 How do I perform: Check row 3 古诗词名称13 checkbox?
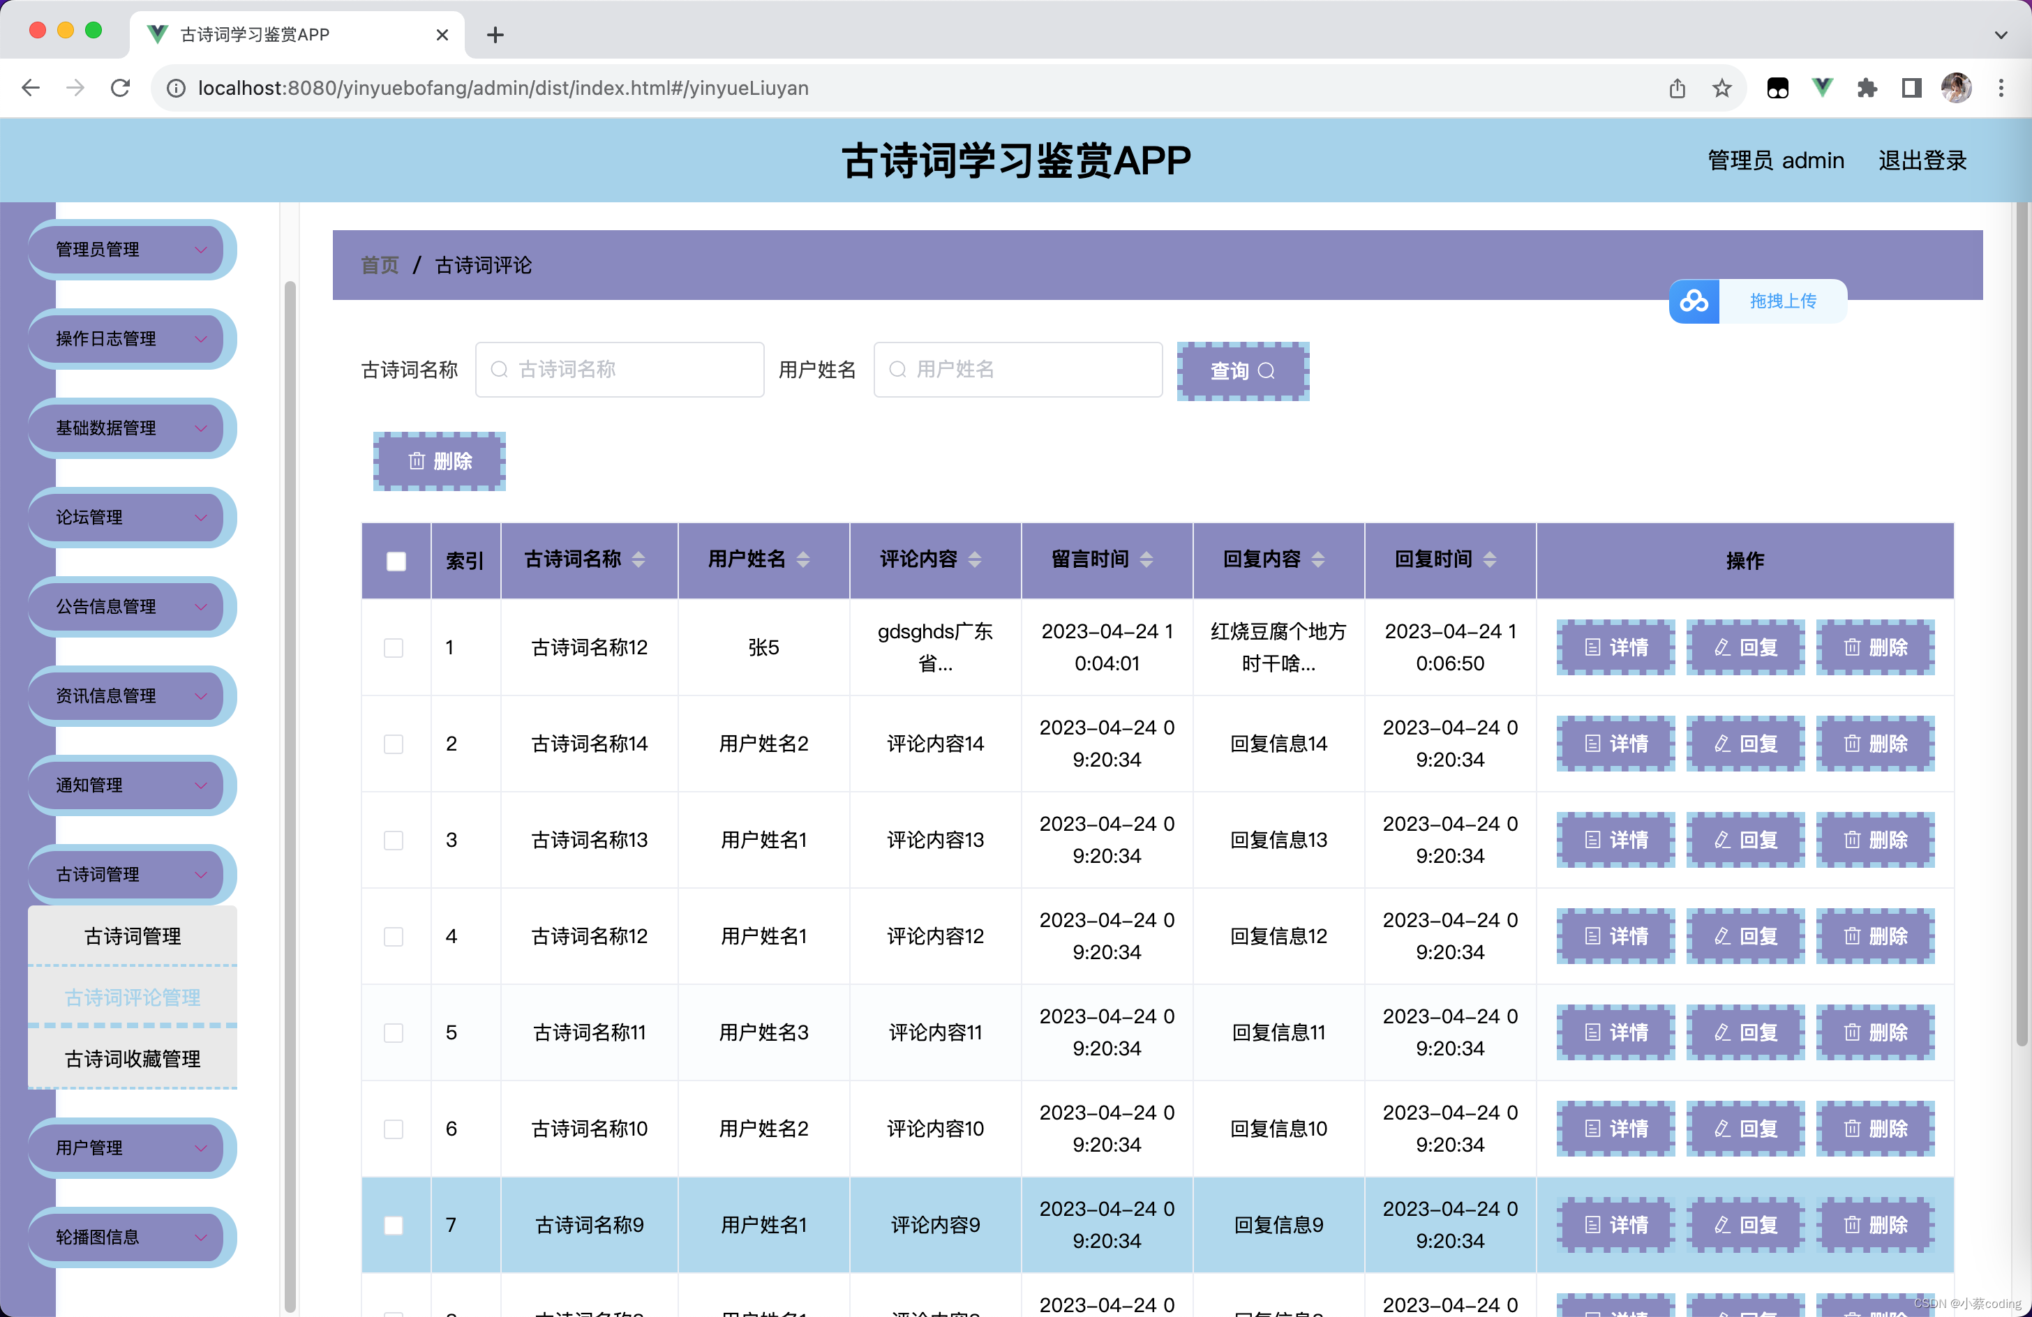click(394, 841)
